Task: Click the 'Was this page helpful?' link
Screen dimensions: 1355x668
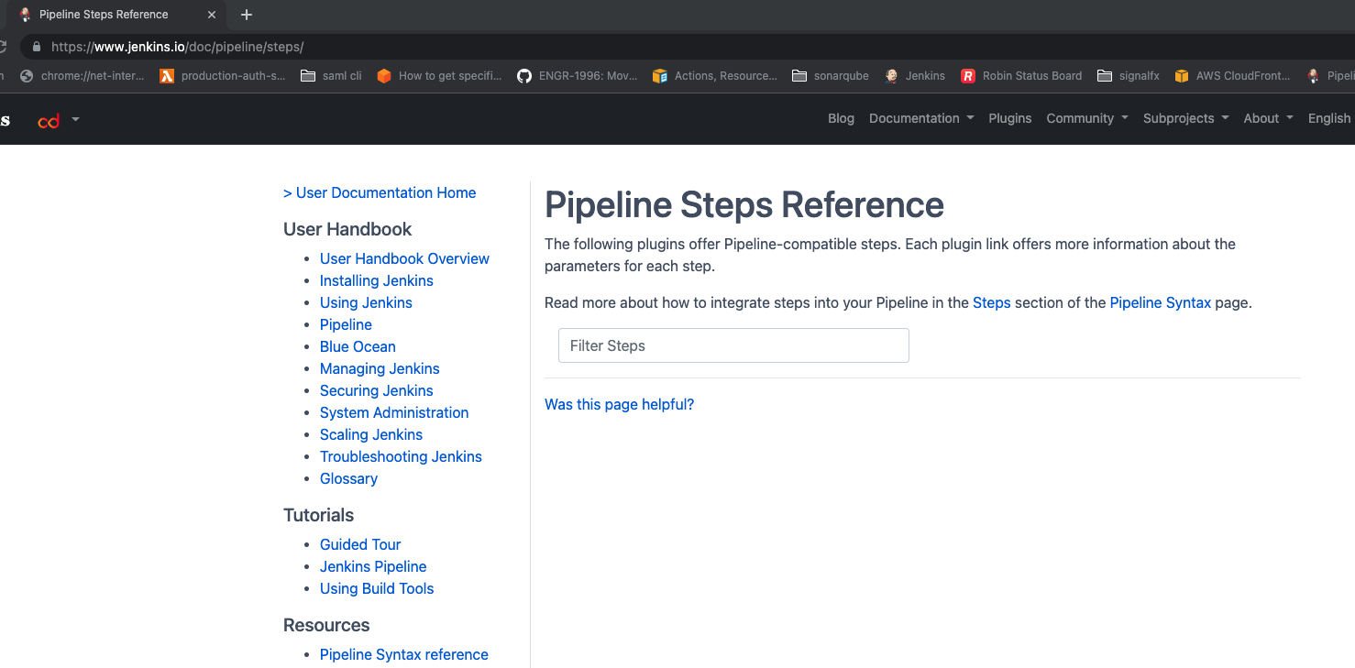Action: click(619, 404)
